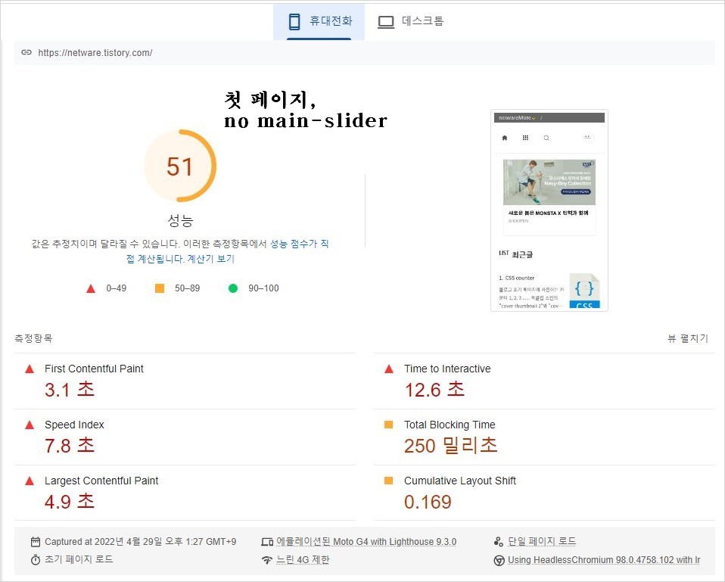725x582 pixels.
Task: Click the performance score gauge 51
Action: (x=180, y=166)
